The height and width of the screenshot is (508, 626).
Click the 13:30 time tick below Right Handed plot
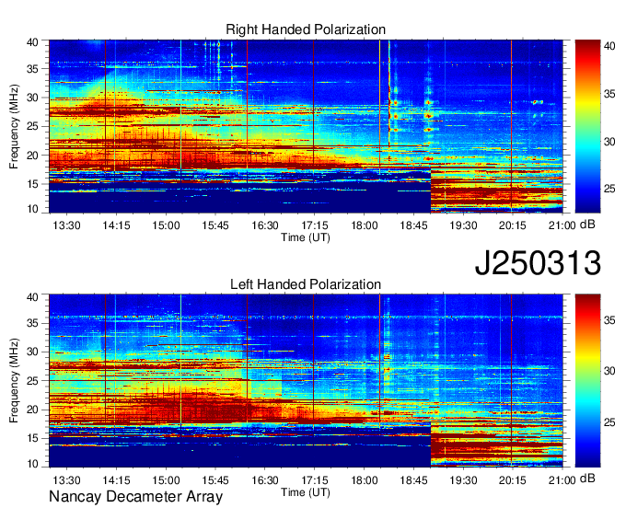tap(66, 225)
